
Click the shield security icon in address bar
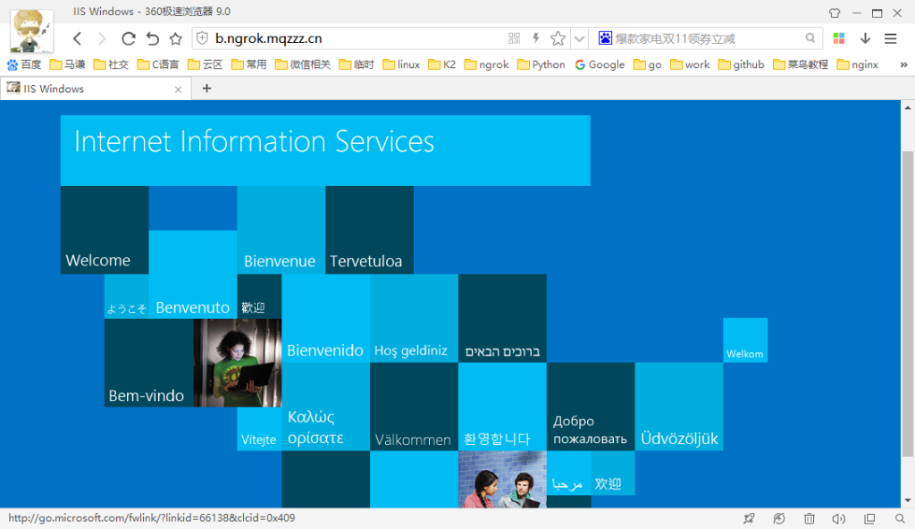coord(202,38)
